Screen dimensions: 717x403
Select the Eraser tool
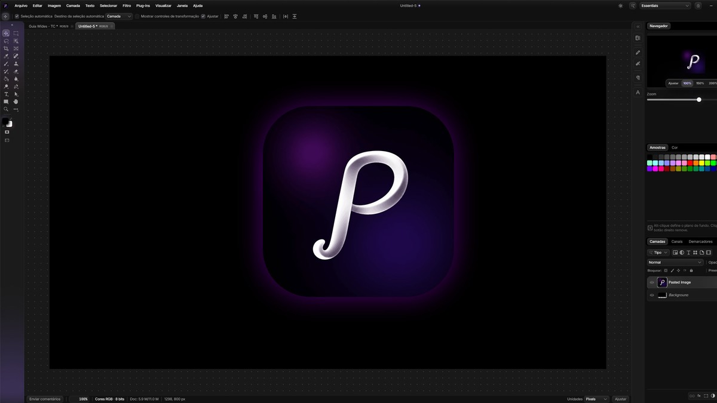16,72
